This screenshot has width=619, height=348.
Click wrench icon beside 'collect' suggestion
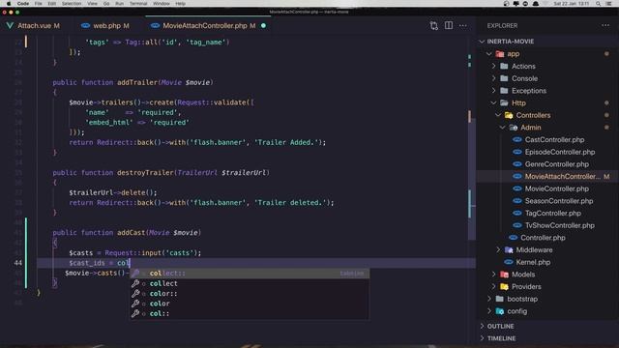tap(135, 283)
